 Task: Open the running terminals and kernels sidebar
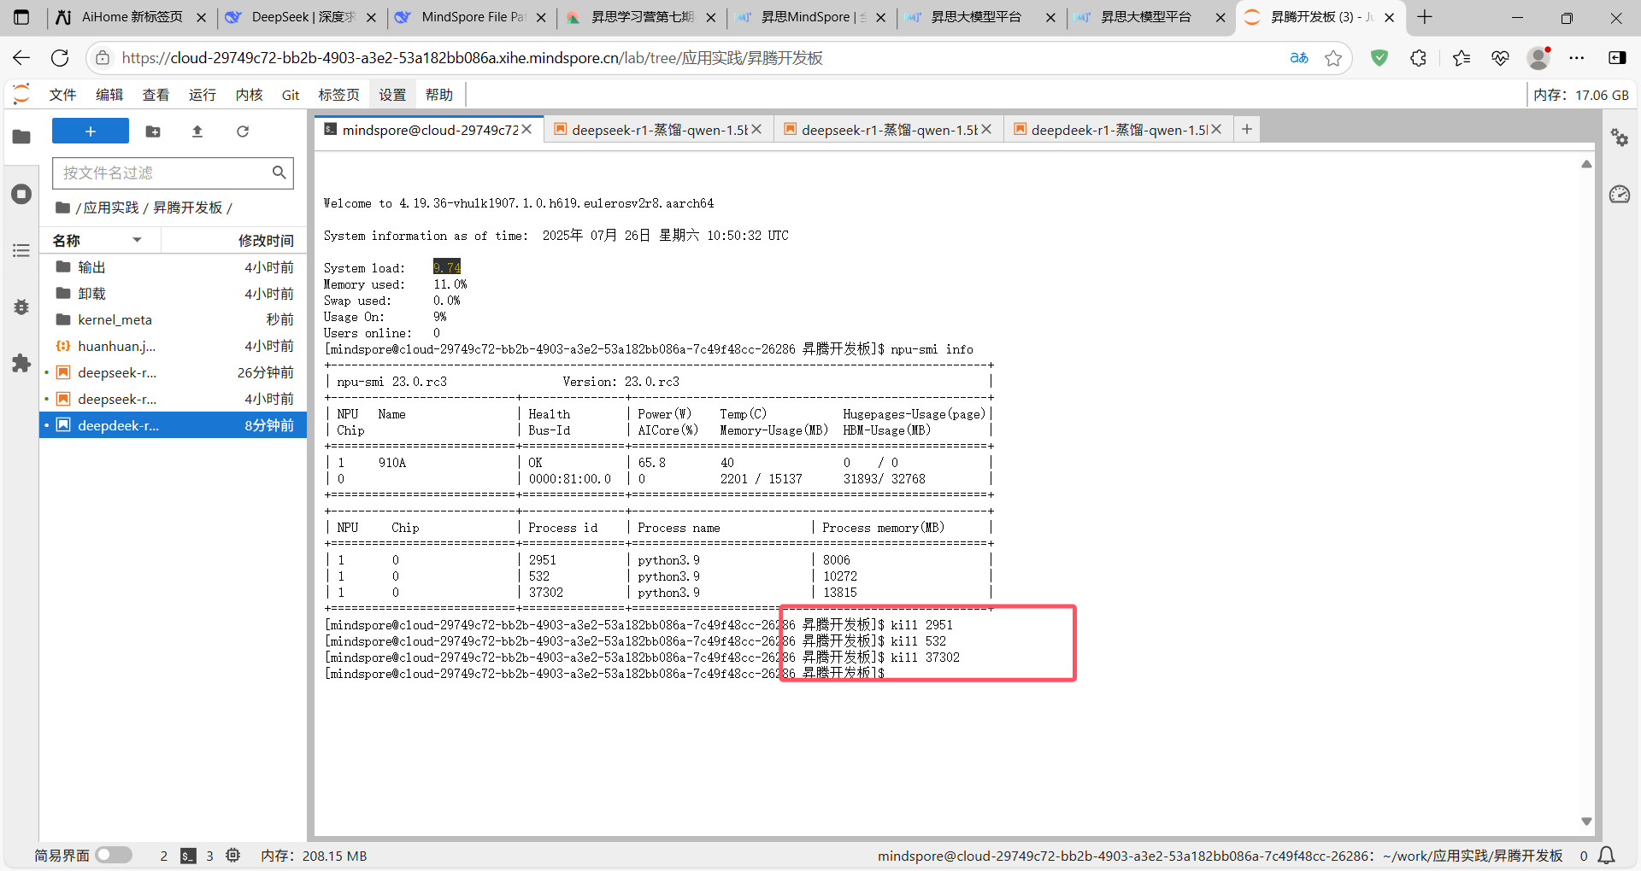(x=21, y=194)
